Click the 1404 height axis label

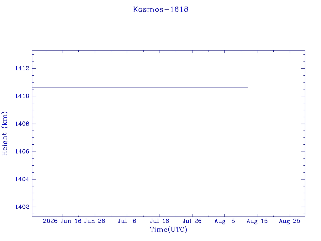22,179
